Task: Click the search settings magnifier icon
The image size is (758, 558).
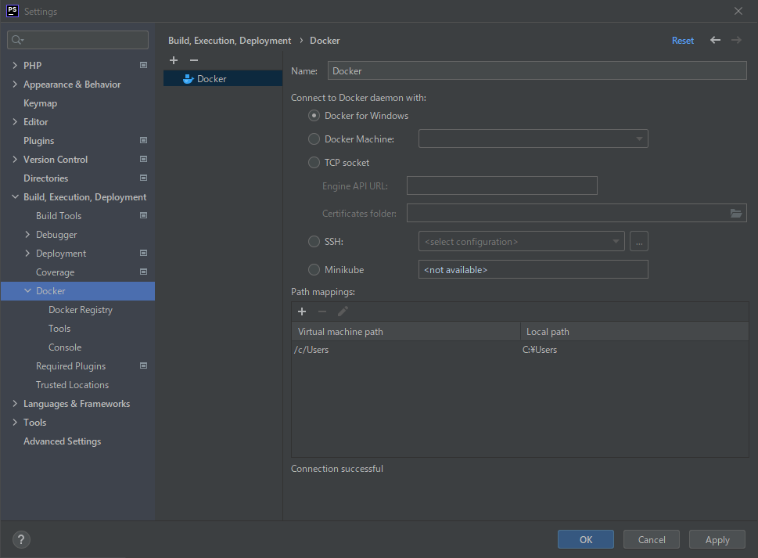Action: (x=18, y=40)
